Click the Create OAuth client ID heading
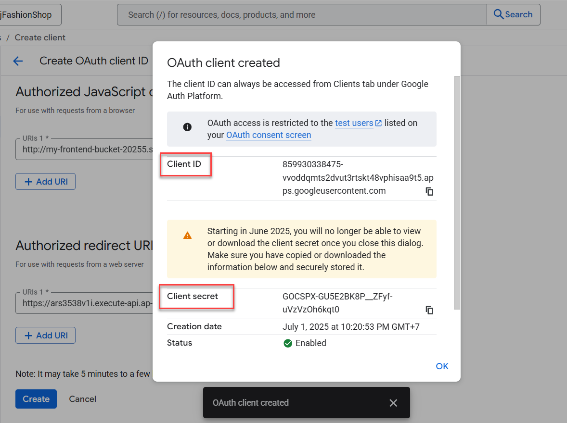The height and width of the screenshot is (423, 567). [94, 61]
